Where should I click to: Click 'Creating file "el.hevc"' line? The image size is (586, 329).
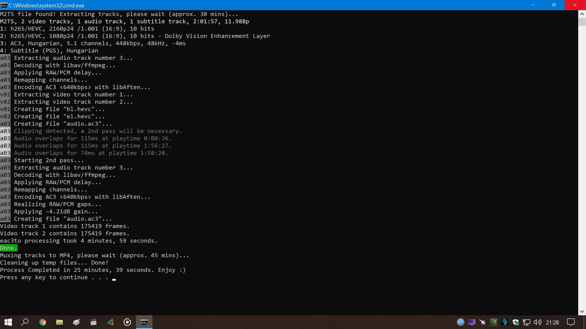[59, 116]
